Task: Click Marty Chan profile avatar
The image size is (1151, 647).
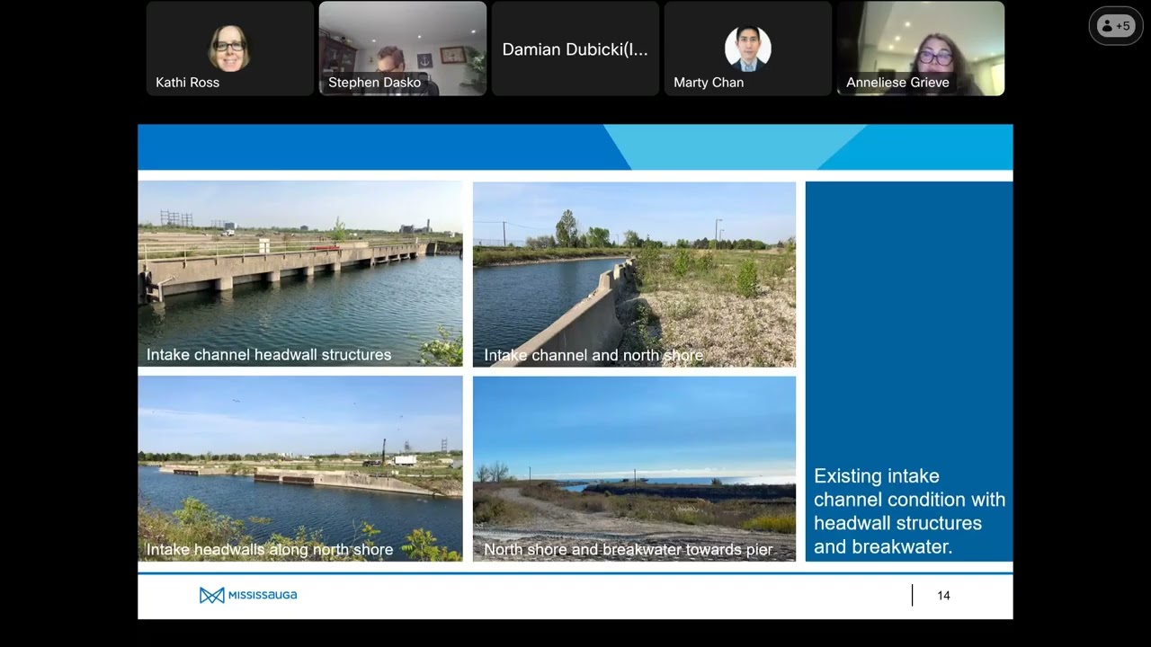Action: pos(748,49)
